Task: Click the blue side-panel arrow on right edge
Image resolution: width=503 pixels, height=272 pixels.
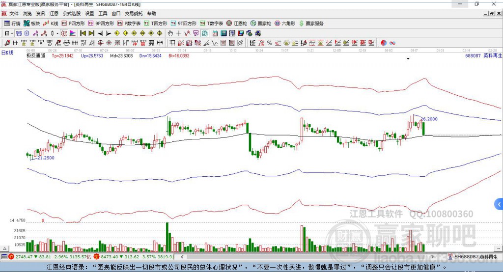Action: (499, 204)
